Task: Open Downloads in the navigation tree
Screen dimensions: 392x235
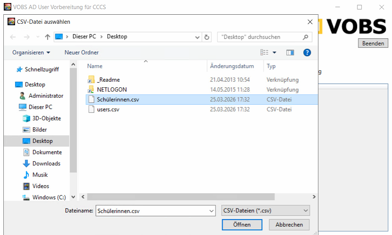Action: coord(46,163)
